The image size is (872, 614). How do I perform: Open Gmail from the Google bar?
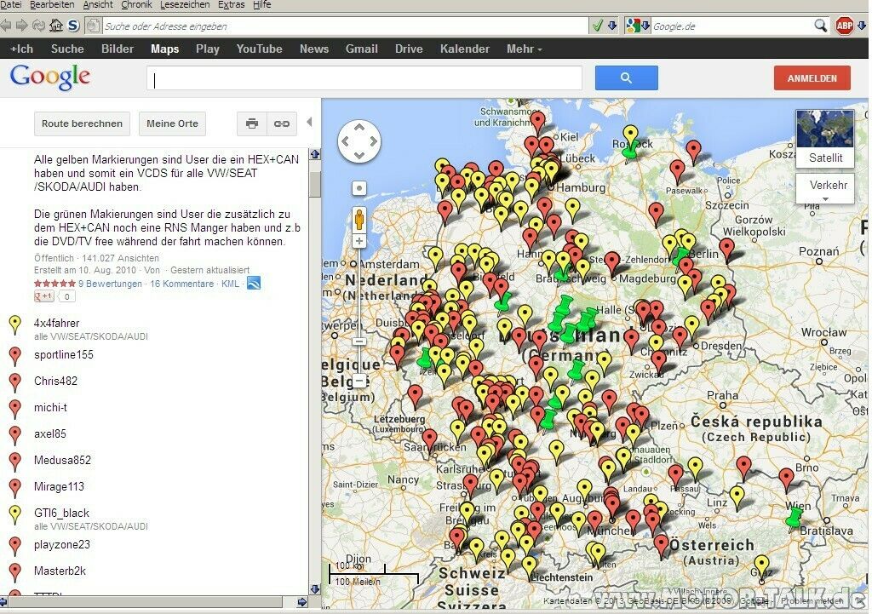(x=361, y=49)
